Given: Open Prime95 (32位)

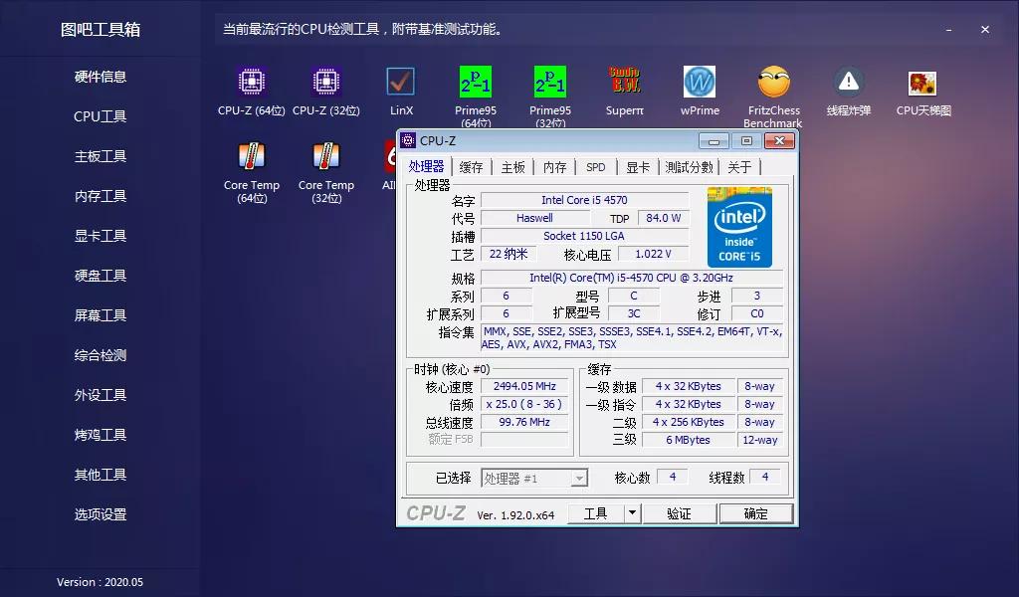Looking at the screenshot, I should point(549,85).
